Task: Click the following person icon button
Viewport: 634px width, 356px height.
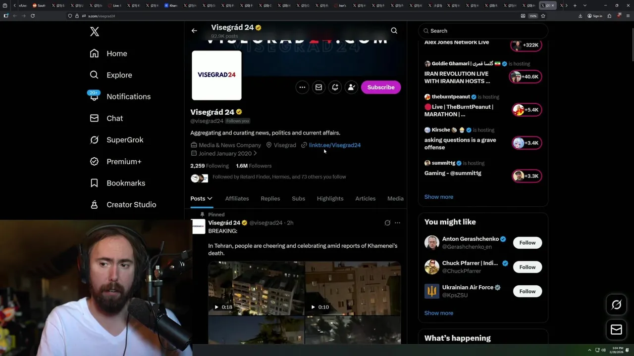Action: click(x=351, y=87)
